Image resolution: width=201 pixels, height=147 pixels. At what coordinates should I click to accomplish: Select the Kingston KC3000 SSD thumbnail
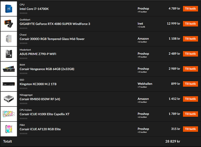9,84
